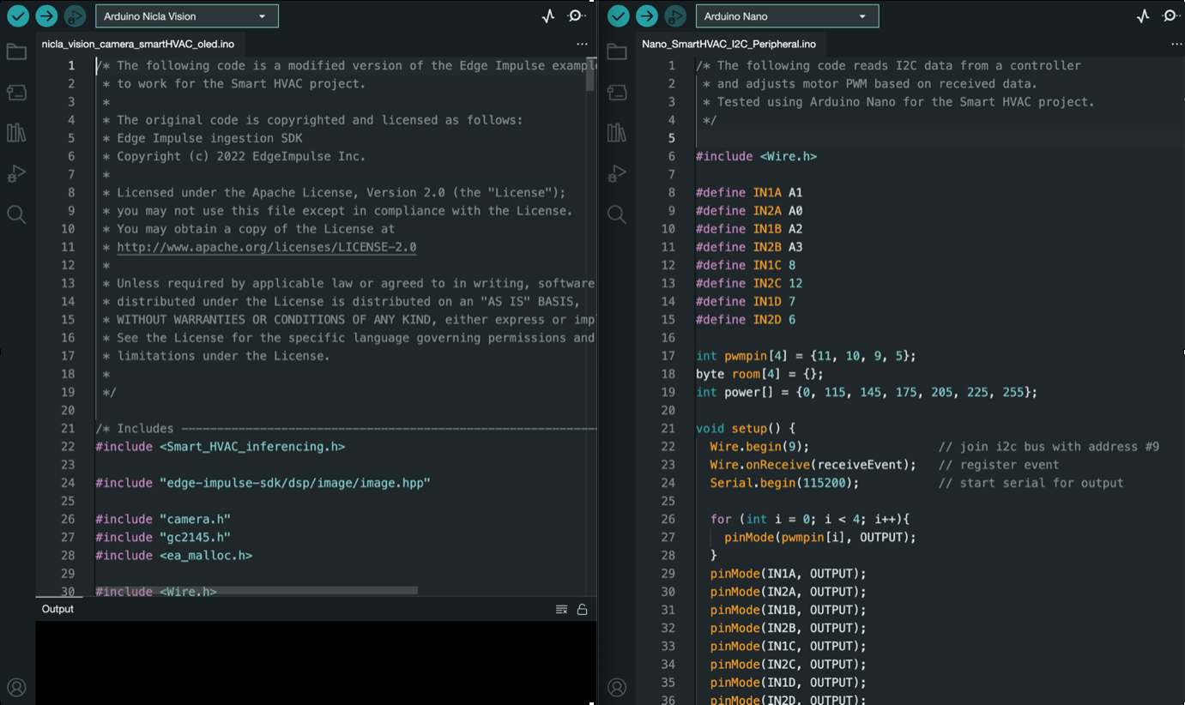Open Arduino Nano board selector dropdown
1185x705 pixels.
click(x=787, y=16)
